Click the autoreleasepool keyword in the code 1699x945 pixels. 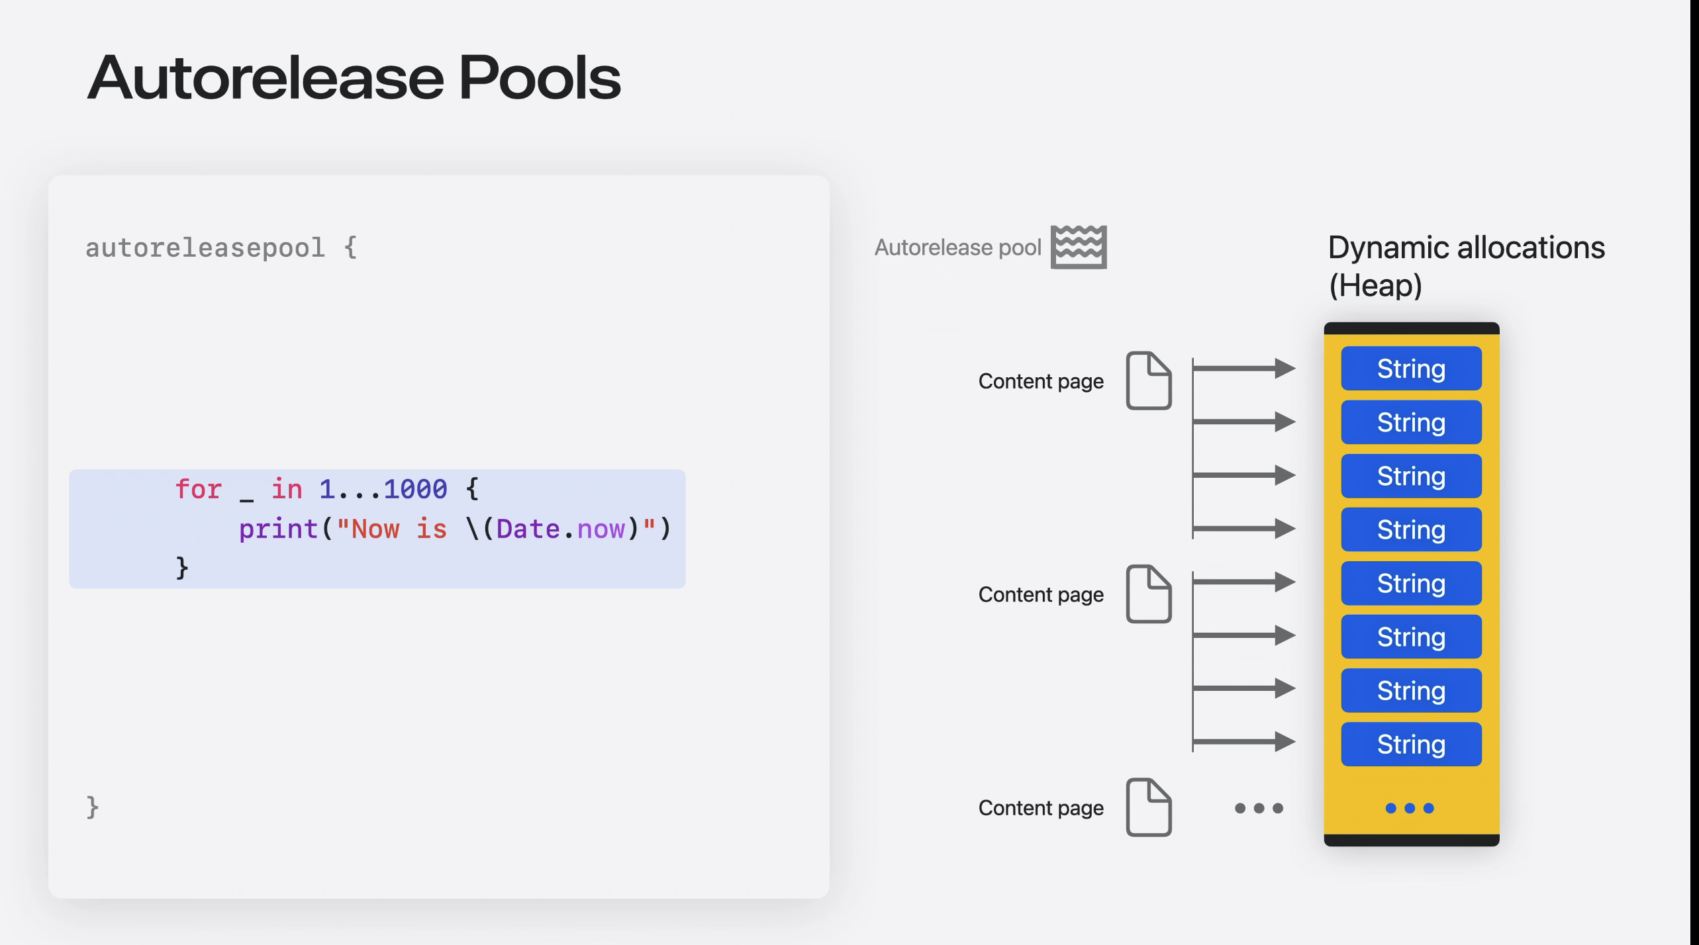[205, 247]
